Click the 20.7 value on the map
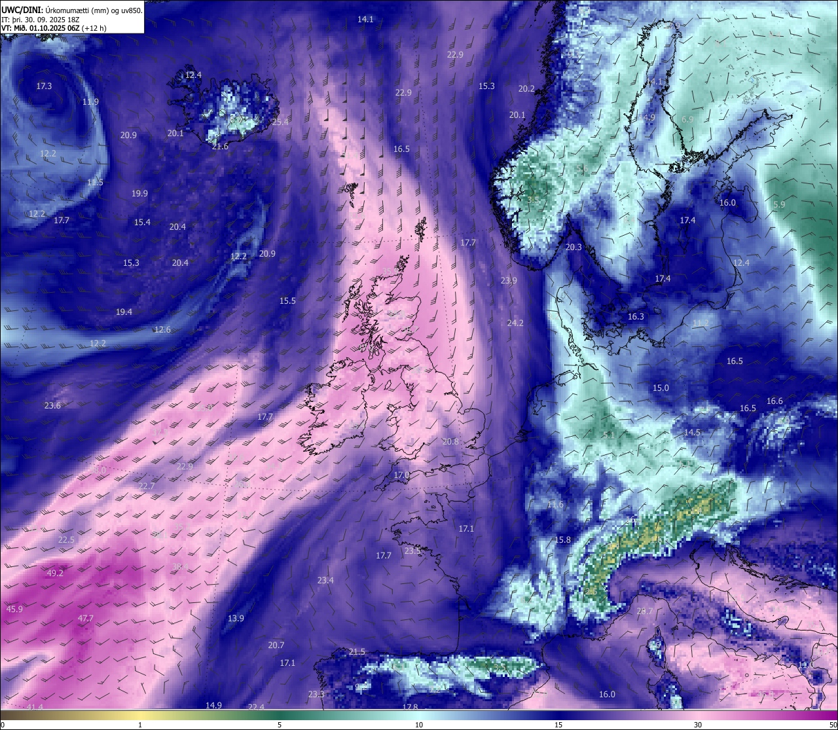The image size is (838, 730). [276, 645]
